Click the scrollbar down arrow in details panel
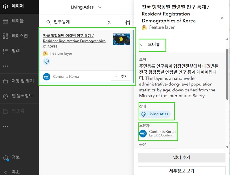 click(x=227, y=147)
